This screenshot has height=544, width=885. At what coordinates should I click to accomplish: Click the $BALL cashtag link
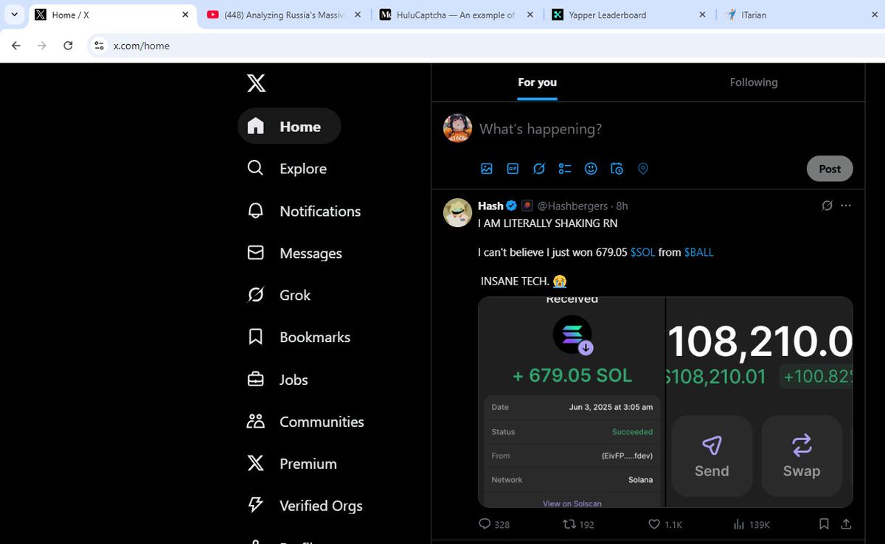tap(699, 252)
